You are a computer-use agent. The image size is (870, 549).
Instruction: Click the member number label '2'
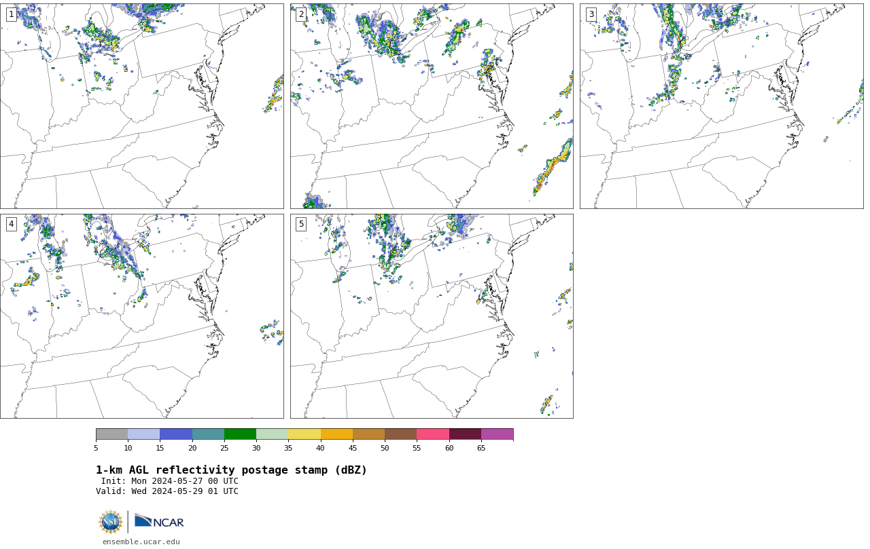click(301, 14)
